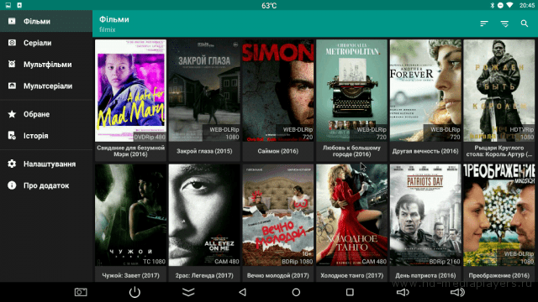Open the Серіали section
The image size is (538, 302).
46,43
